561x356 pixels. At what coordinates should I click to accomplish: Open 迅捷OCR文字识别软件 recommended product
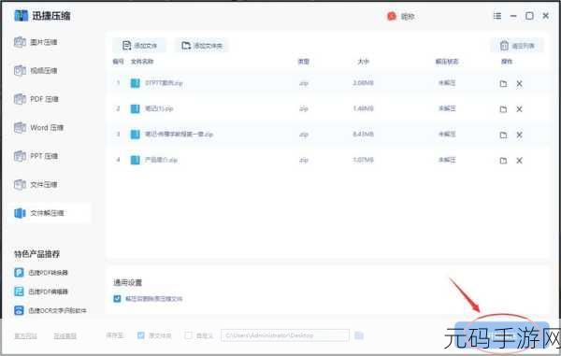pyautogui.click(x=50, y=310)
